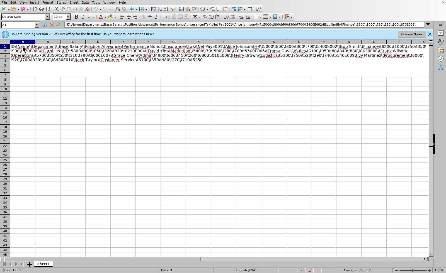Toggle the print preview icon
This screenshot has height=273, width=446.
point(48,9)
